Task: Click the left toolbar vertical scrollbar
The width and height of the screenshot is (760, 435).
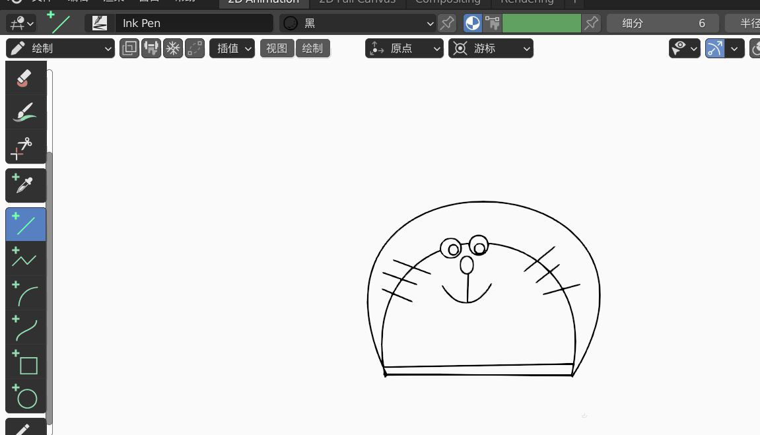Action: point(50,288)
